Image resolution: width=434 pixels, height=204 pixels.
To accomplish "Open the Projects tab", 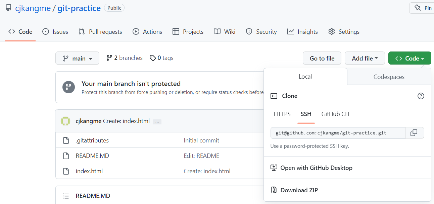I will [188, 32].
